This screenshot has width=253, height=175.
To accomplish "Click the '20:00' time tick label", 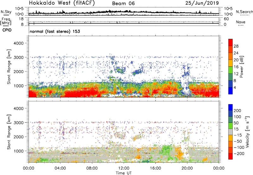I will tap(187, 168).
